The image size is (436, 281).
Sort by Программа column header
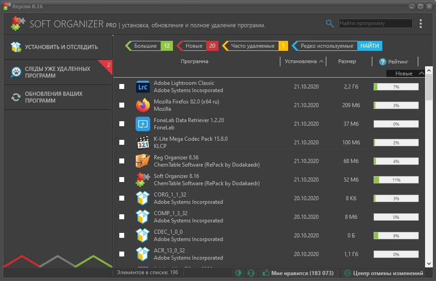pos(194,61)
